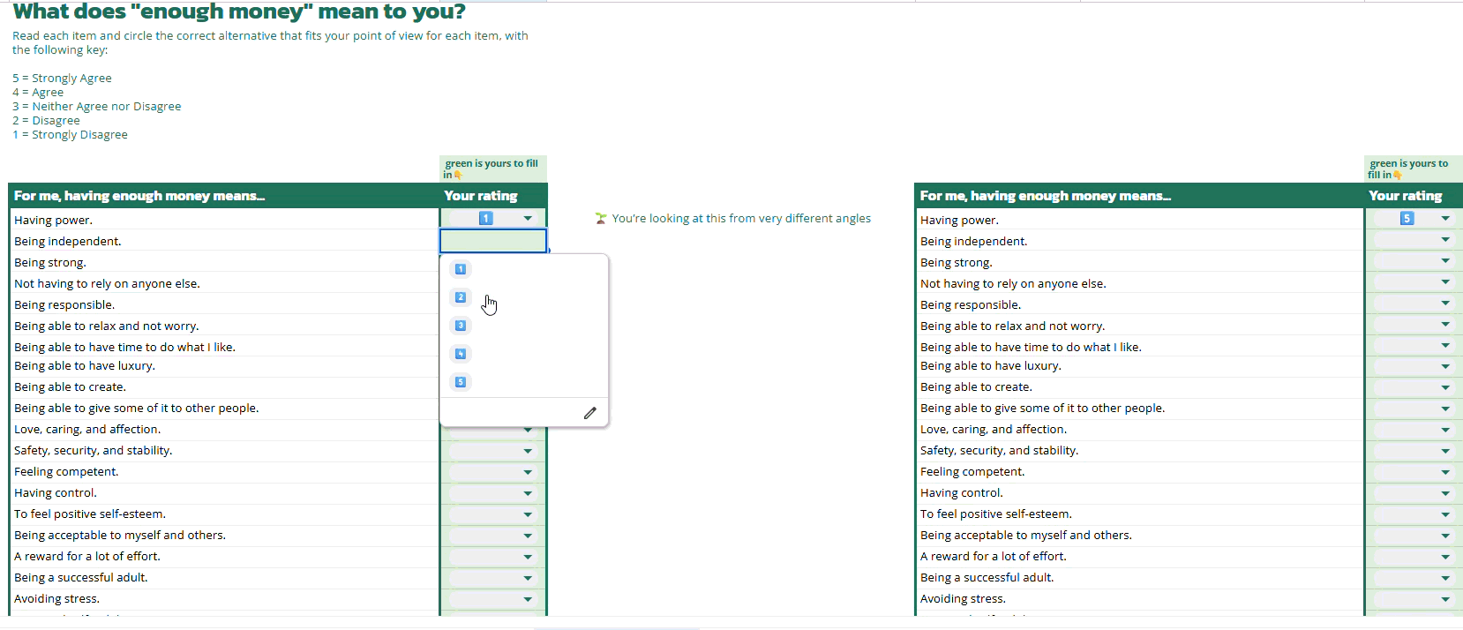Screen dimensions: 1463x630
Task: Click the 'You're looking at this from very different angles' text
Action: [x=740, y=219]
